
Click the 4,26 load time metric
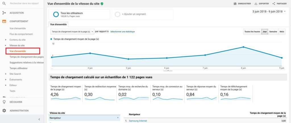[55, 94]
